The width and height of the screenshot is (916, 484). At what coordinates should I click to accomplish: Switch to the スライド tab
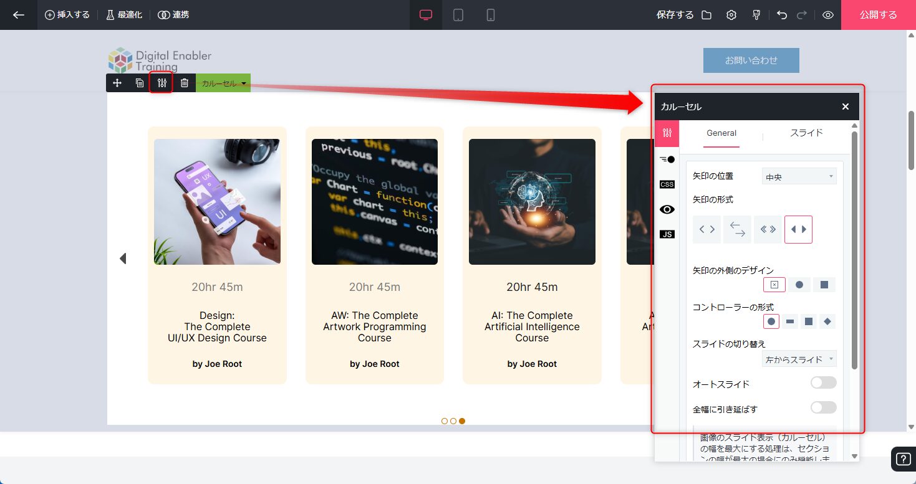[806, 133]
